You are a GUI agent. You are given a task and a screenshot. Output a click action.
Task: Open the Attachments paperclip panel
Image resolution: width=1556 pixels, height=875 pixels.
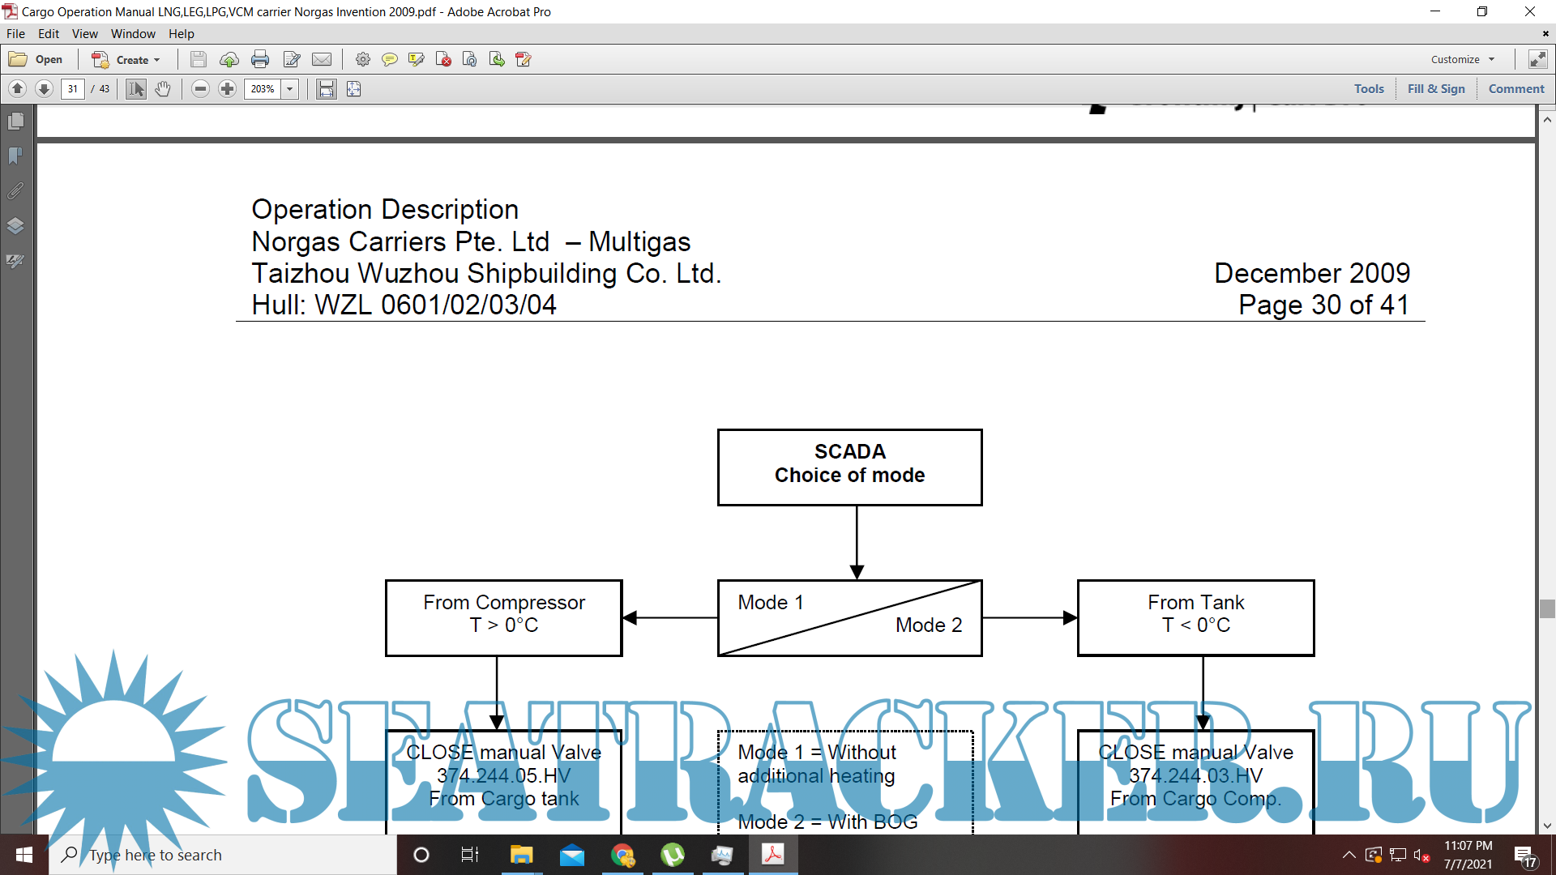point(15,191)
